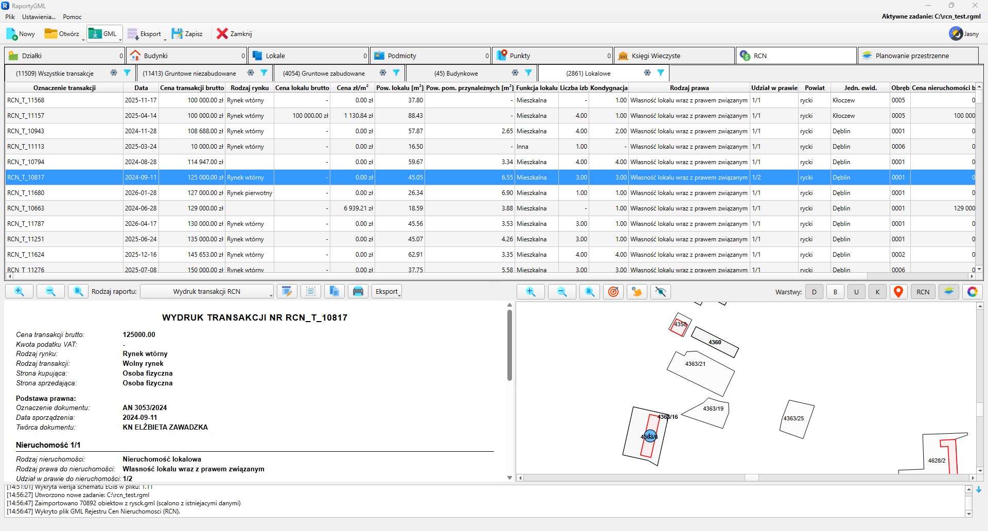The width and height of the screenshot is (988, 531).
Task: Click the target locate icon on map toolbar
Action: (x=613, y=292)
